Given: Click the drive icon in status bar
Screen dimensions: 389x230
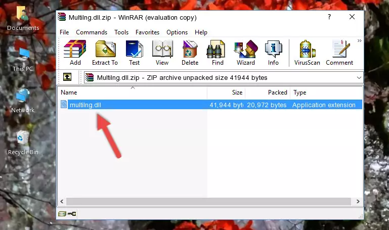Looking at the screenshot, I should (62, 214).
